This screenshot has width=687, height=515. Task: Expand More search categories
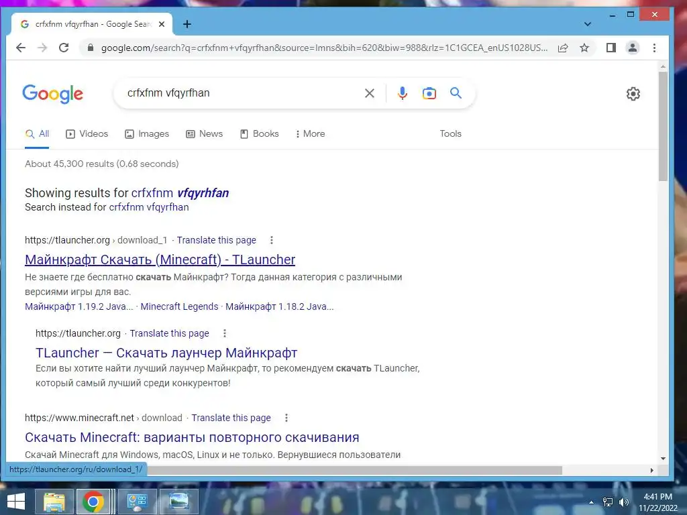tap(310, 133)
